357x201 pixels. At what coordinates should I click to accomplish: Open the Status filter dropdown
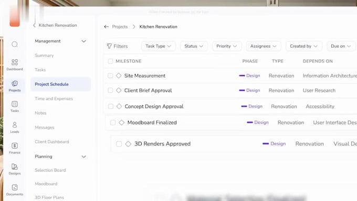point(194,46)
